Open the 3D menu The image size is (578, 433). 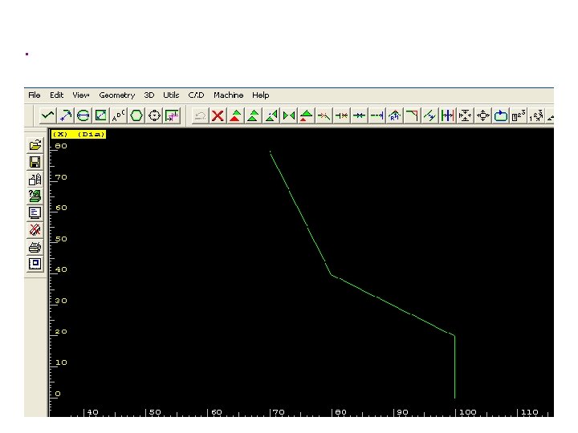click(x=149, y=95)
